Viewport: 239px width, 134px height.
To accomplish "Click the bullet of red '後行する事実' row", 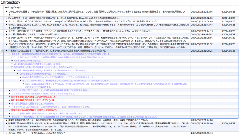I will 9,100.
